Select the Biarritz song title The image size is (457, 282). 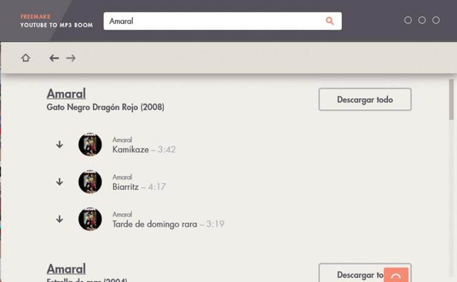(126, 187)
